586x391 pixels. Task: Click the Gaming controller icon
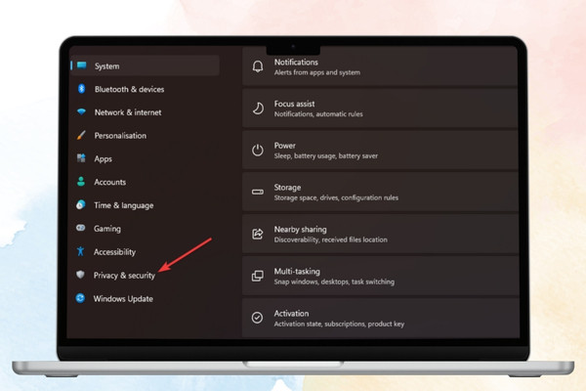click(81, 228)
